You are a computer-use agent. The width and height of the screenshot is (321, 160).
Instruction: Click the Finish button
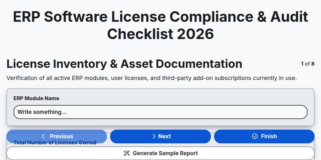[x=264, y=136]
